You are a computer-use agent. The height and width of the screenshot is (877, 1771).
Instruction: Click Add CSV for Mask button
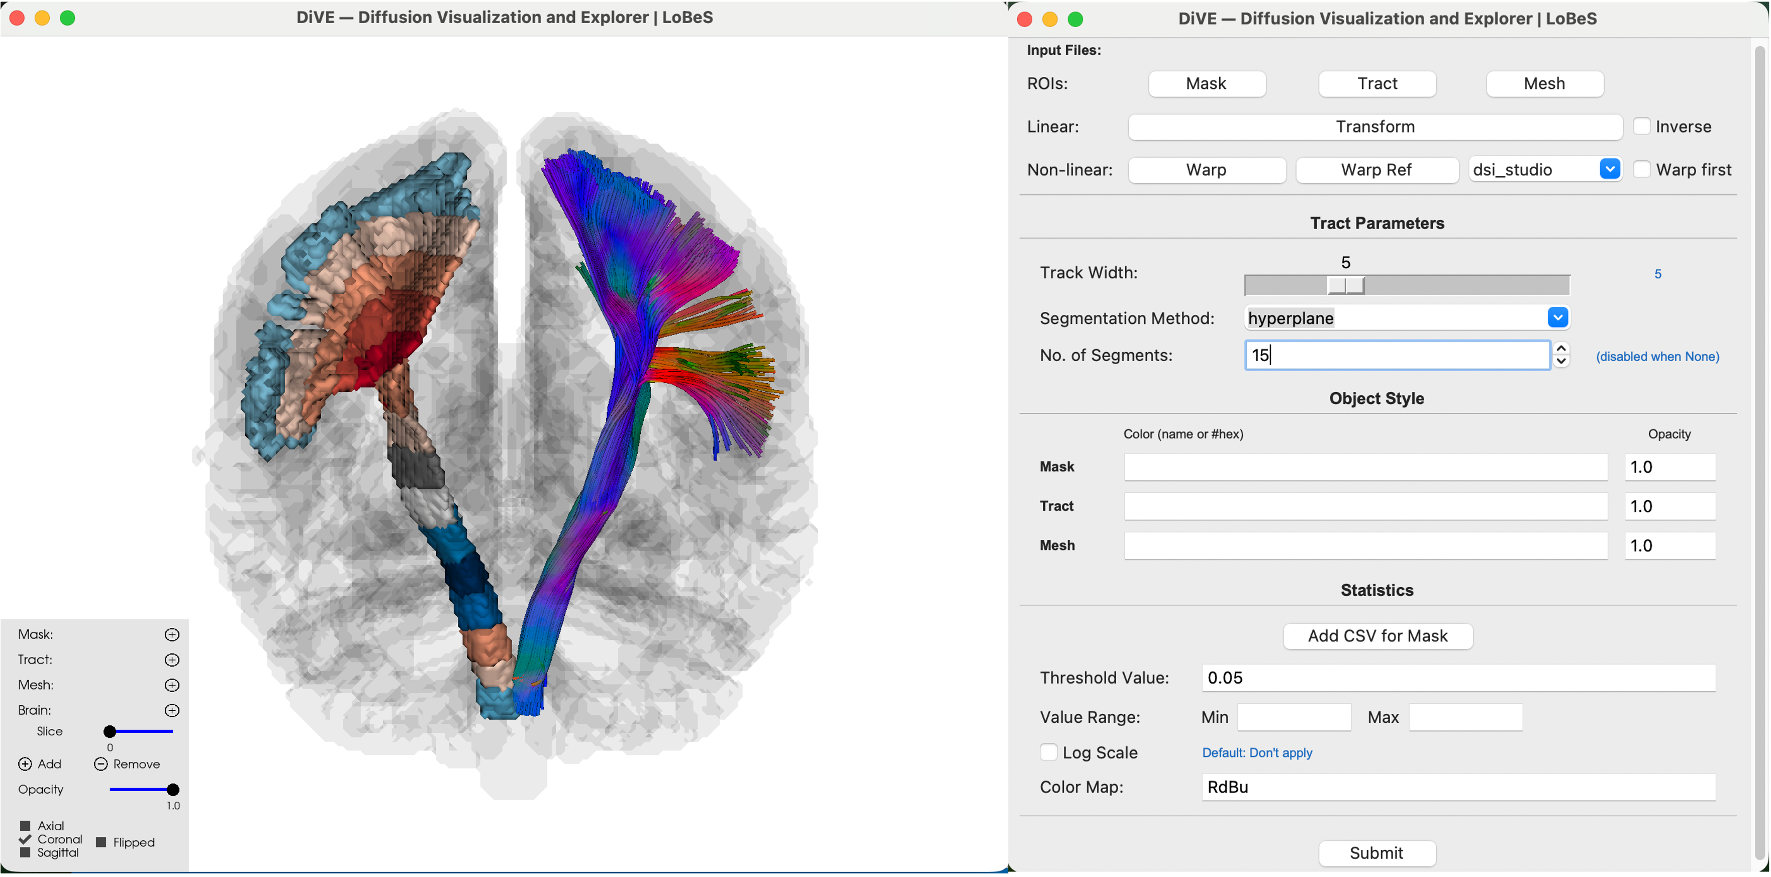tap(1378, 636)
